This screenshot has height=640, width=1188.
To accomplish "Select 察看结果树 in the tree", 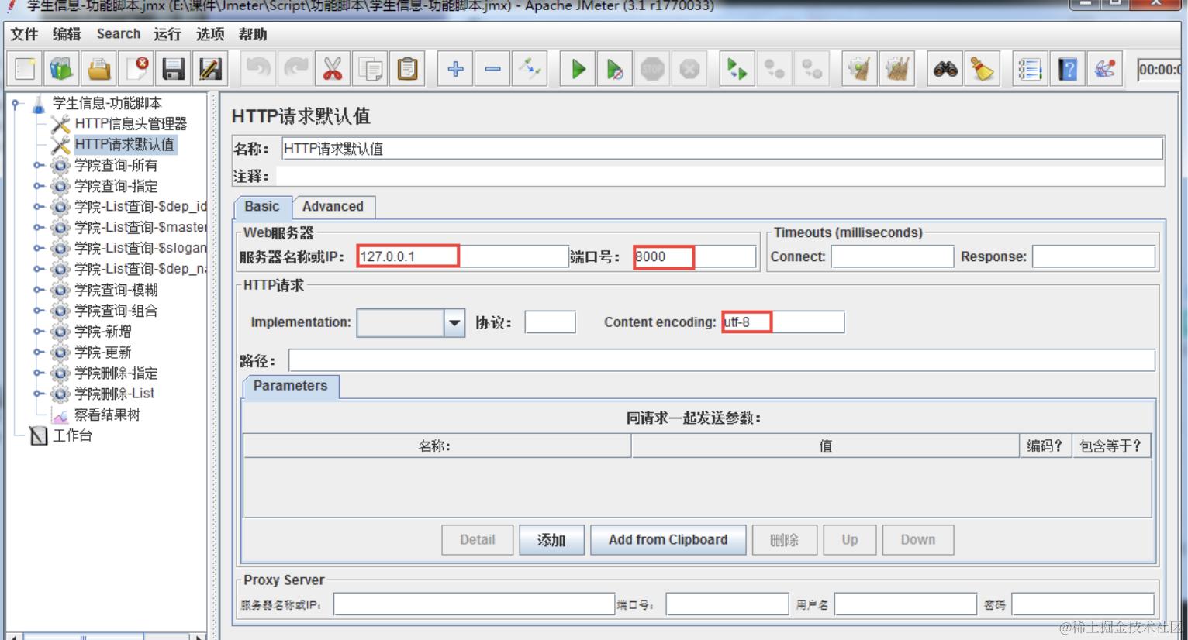I will pos(107,415).
